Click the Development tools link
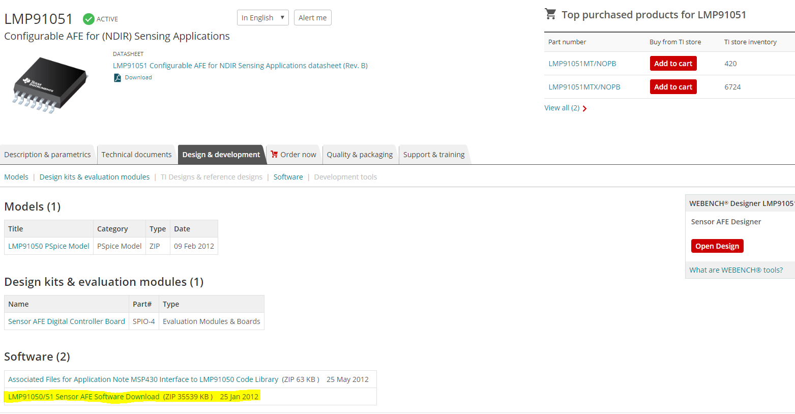Image resolution: width=795 pixels, height=414 pixels. 345,177
